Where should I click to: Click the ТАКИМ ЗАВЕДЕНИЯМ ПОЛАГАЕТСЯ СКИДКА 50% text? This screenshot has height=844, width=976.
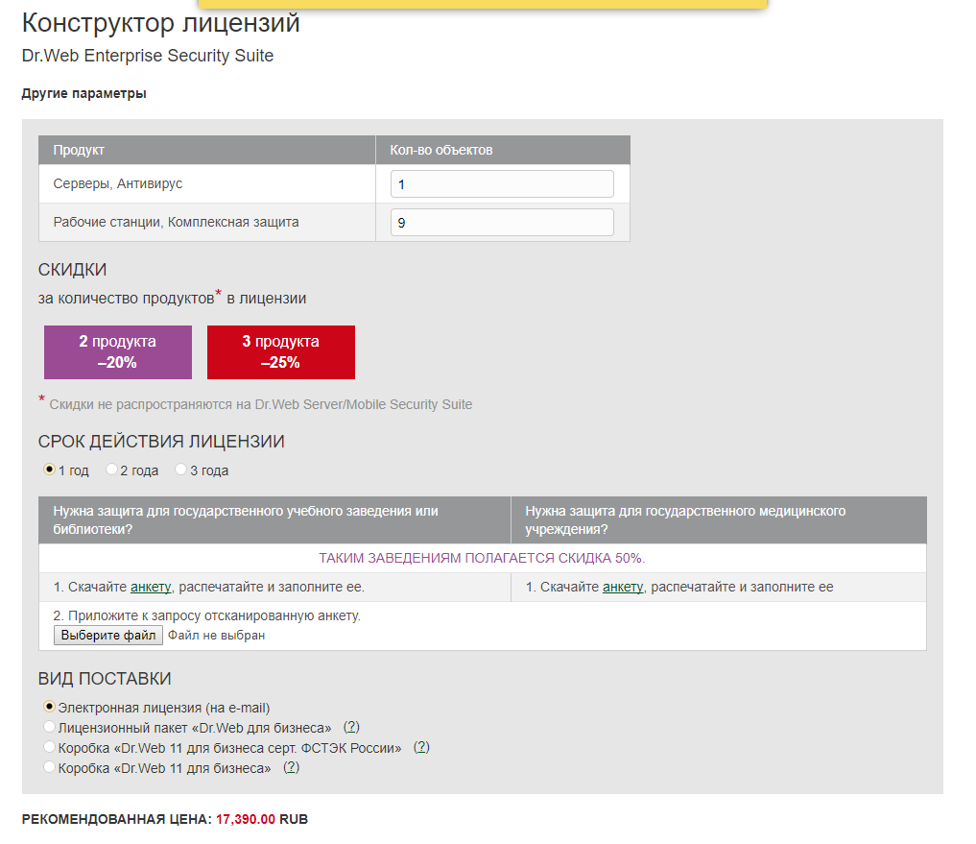(x=483, y=558)
